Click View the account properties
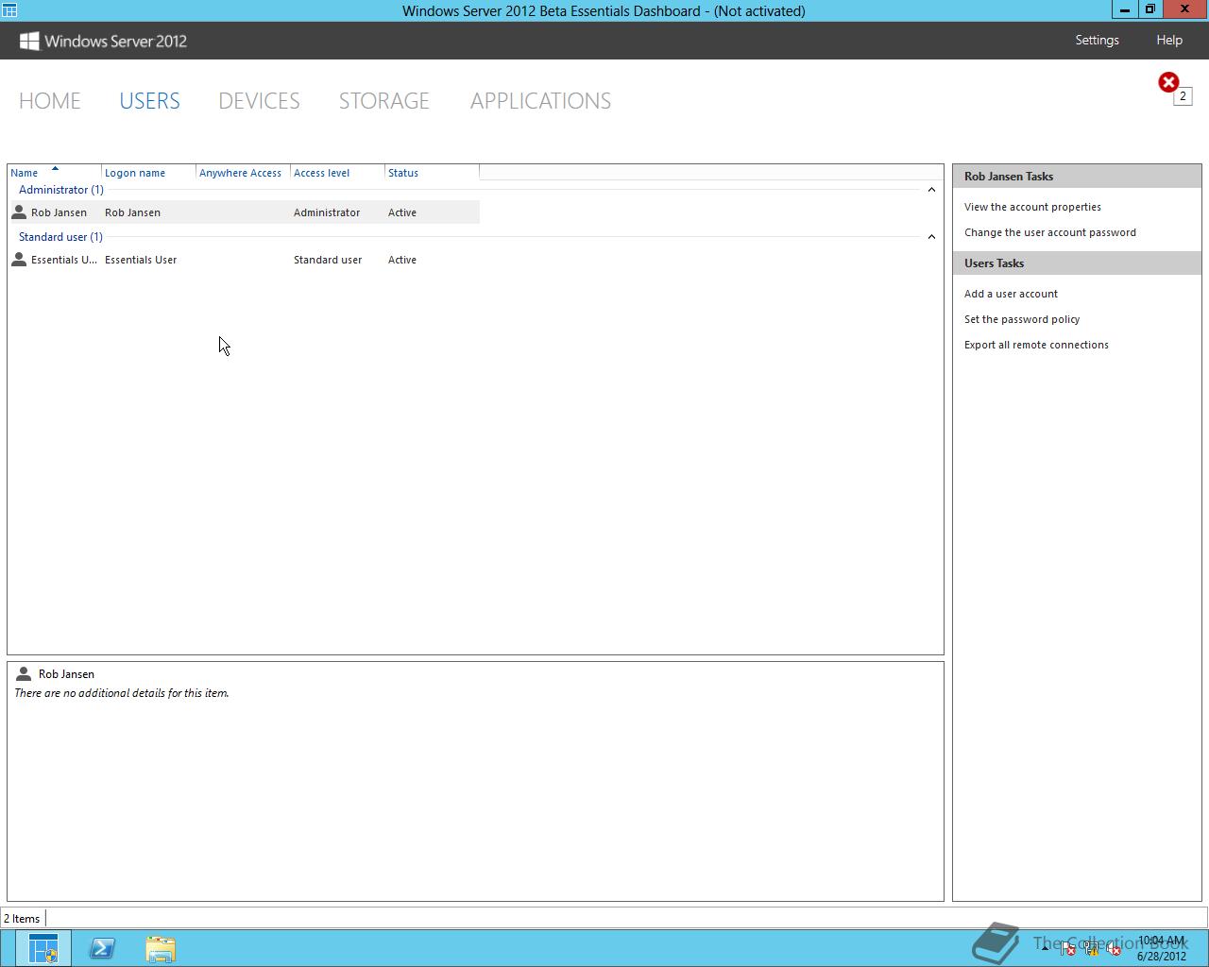This screenshot has height=967, width=1209. pos(1032,207)
